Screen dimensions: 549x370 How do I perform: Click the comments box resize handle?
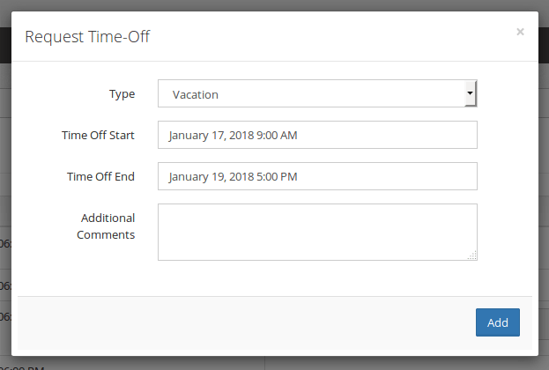click(472, 255)
